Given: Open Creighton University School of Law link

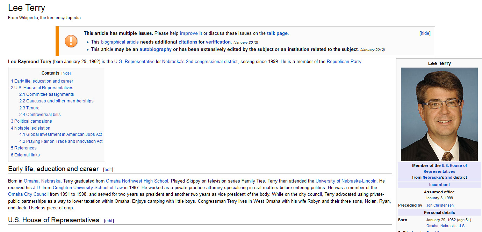Looking at the screenshot, I should click(x=88, y=187).
